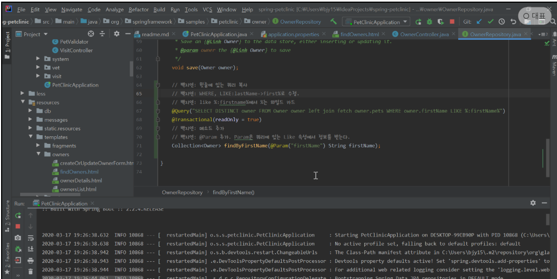Toggle soft-wrap in Run console
Viewport: 557px width, 279px height.
(31, 238)
